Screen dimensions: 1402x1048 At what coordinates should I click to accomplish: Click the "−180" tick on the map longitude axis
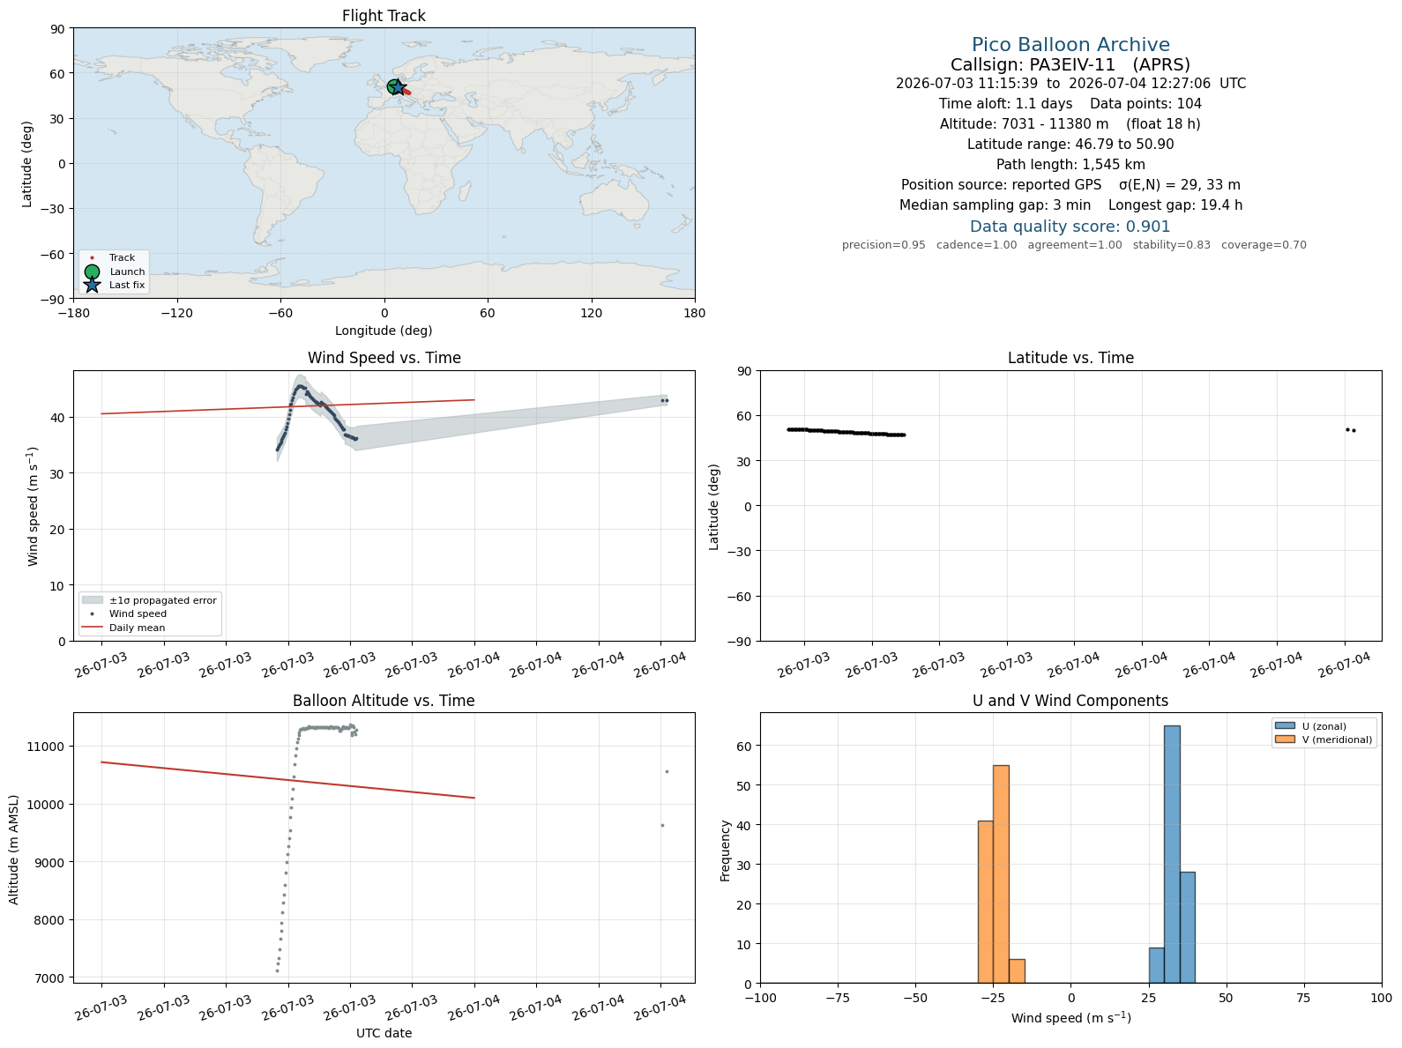coord(73,313)
